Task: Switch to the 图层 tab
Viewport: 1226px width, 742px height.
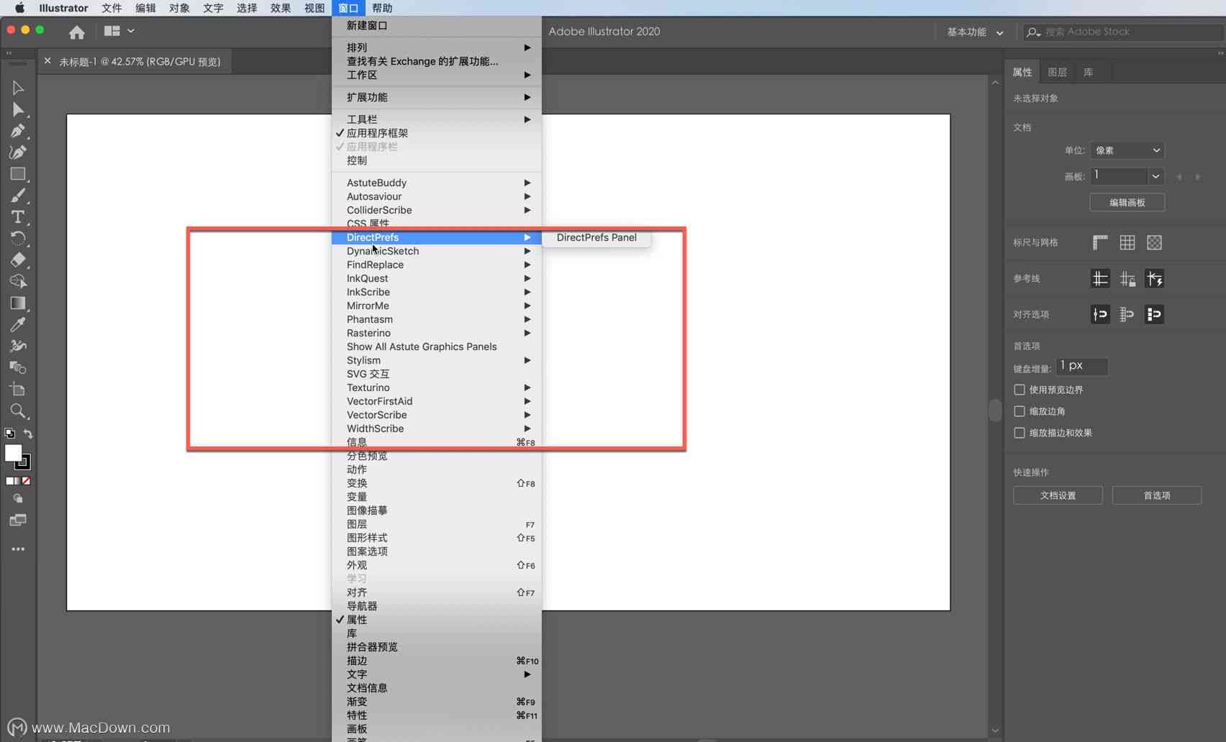Action: [1058, 72]
